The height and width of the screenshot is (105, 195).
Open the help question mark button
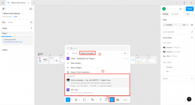(189, 99)
